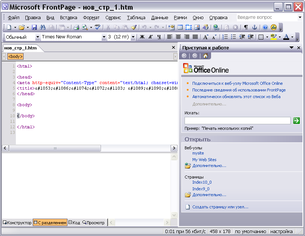
Task: Open the Таблица menu
Action: click(x=136, y=17)
